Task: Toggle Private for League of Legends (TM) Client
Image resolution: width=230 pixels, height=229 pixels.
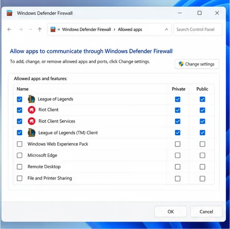Action: click(177, 133)
